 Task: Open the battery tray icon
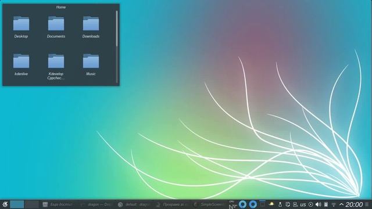[x=326, y=204]
